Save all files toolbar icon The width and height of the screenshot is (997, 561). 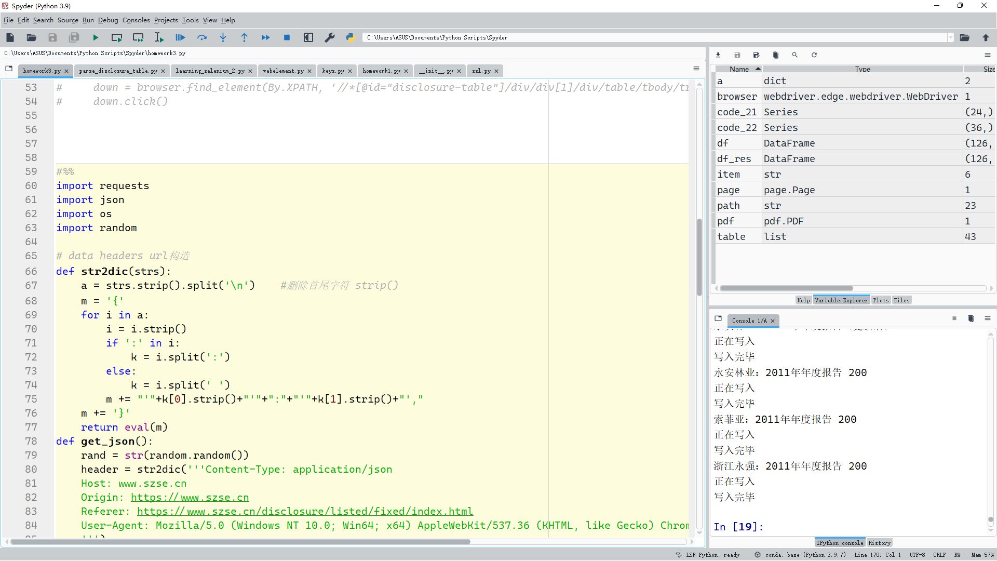[x=74, y=37]
